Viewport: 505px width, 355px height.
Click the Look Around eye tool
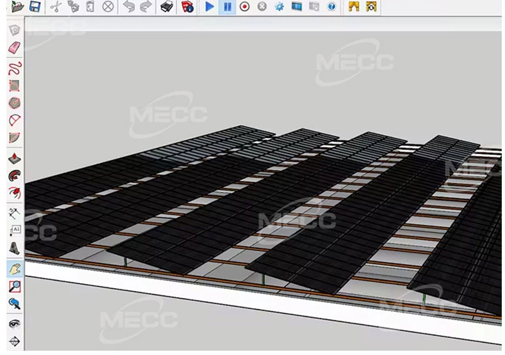tap(15, 323)
